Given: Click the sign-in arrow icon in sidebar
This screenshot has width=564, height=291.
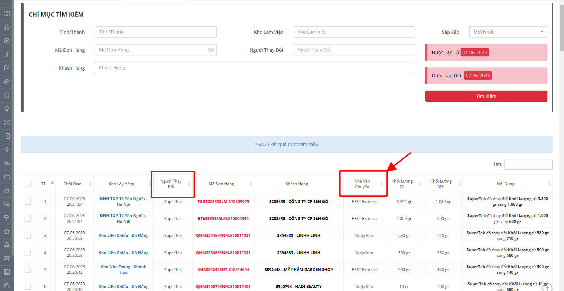Looking at the screenshot, I should pos(7,136).
